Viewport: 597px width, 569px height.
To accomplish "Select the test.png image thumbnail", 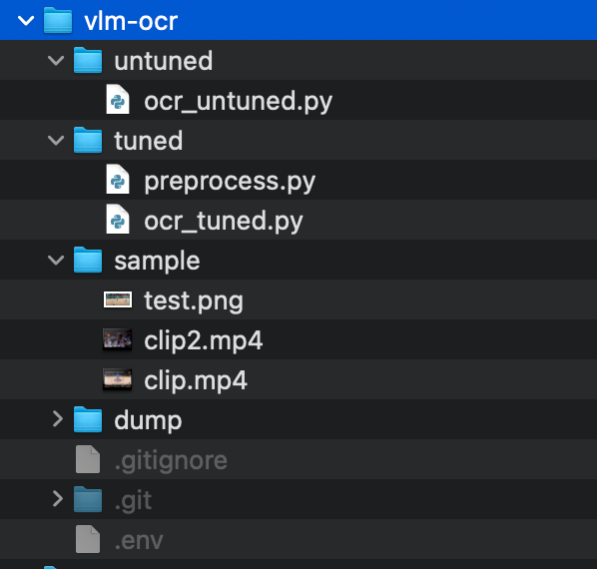I will 118,299.
